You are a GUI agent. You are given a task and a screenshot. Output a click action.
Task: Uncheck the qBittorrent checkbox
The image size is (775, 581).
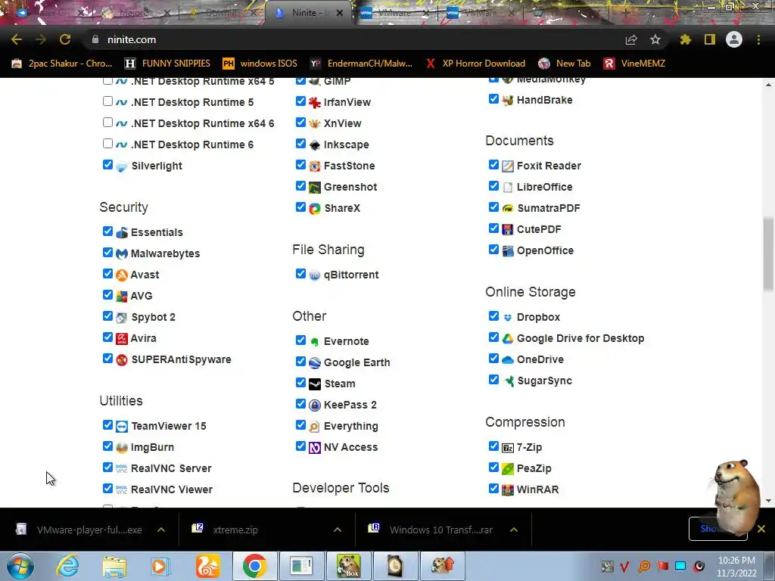300,274
